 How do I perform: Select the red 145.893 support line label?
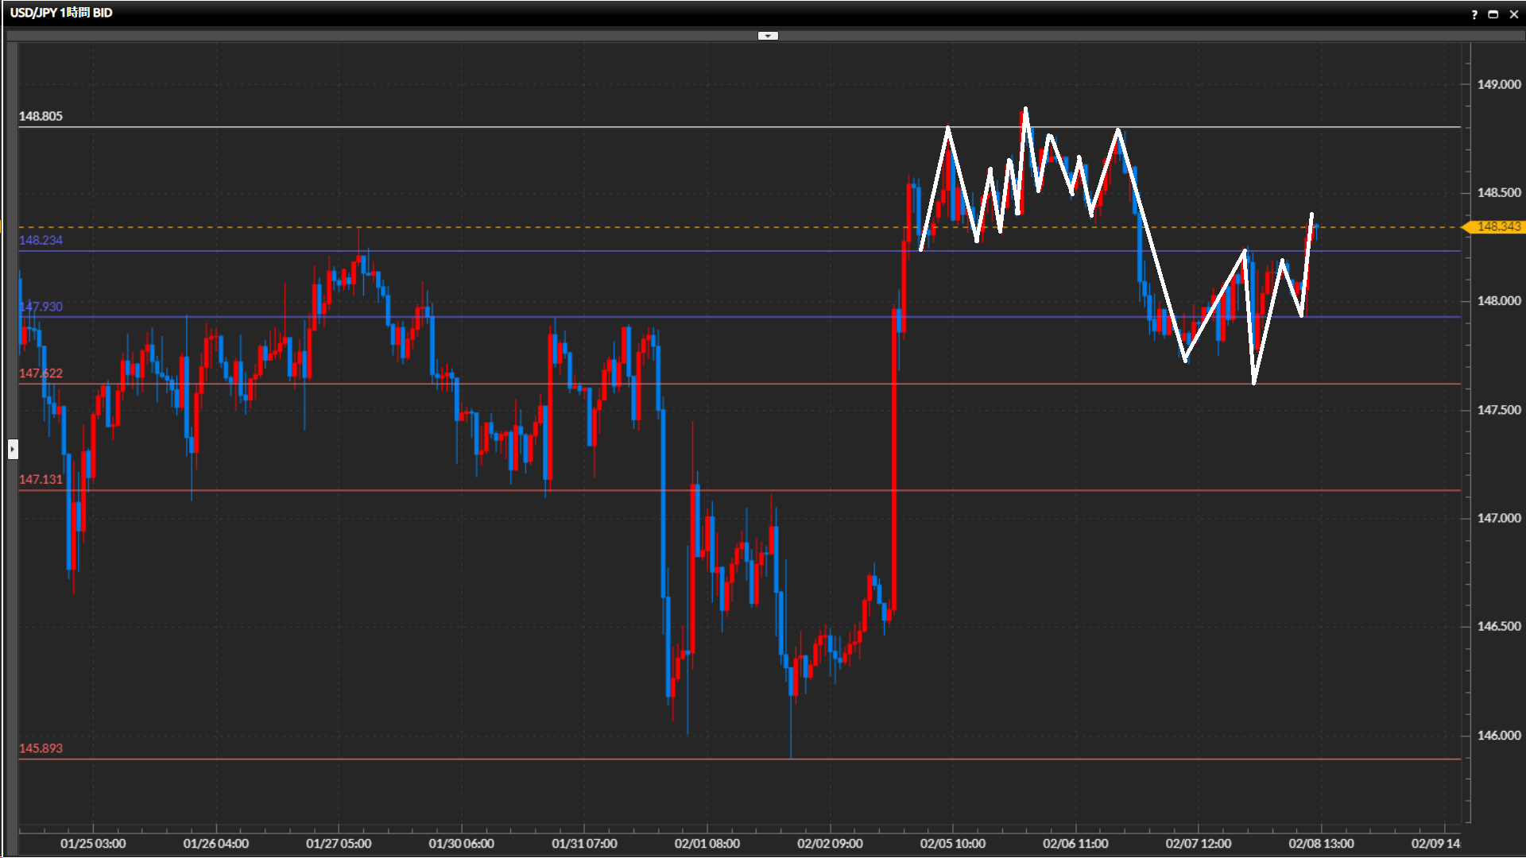(x=41, y=748)
